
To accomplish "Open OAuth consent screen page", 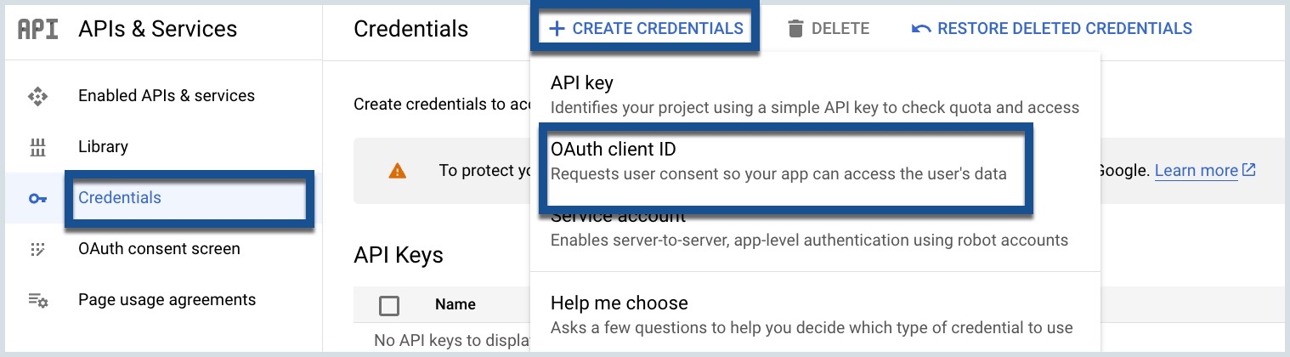I will (159, 249).
